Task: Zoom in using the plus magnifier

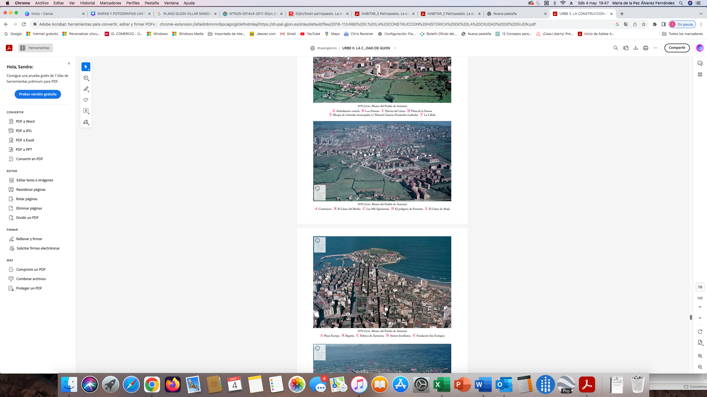Action: [x=700, y=356]
